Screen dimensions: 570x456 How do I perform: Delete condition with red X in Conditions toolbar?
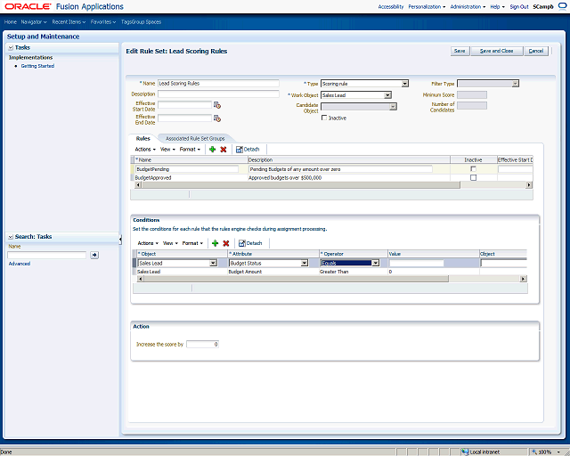click(225, 243)
